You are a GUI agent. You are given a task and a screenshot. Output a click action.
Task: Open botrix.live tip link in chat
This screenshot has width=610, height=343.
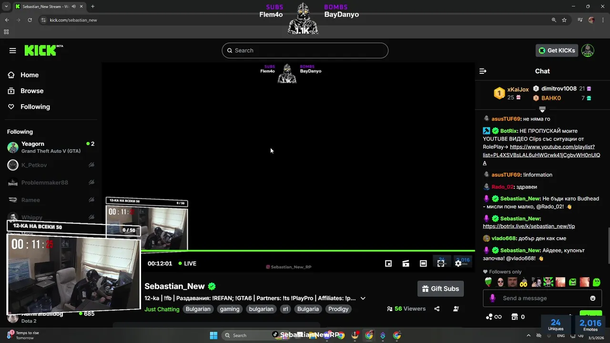pyautogui.click(x=529, y=226)
